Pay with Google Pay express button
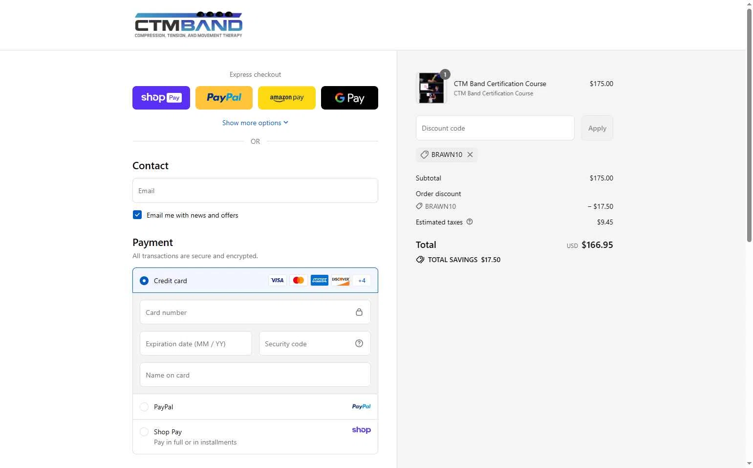The image size is (753, 468). coord(349,98)
